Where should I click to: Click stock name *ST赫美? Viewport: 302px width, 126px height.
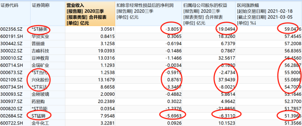[39, 30]
